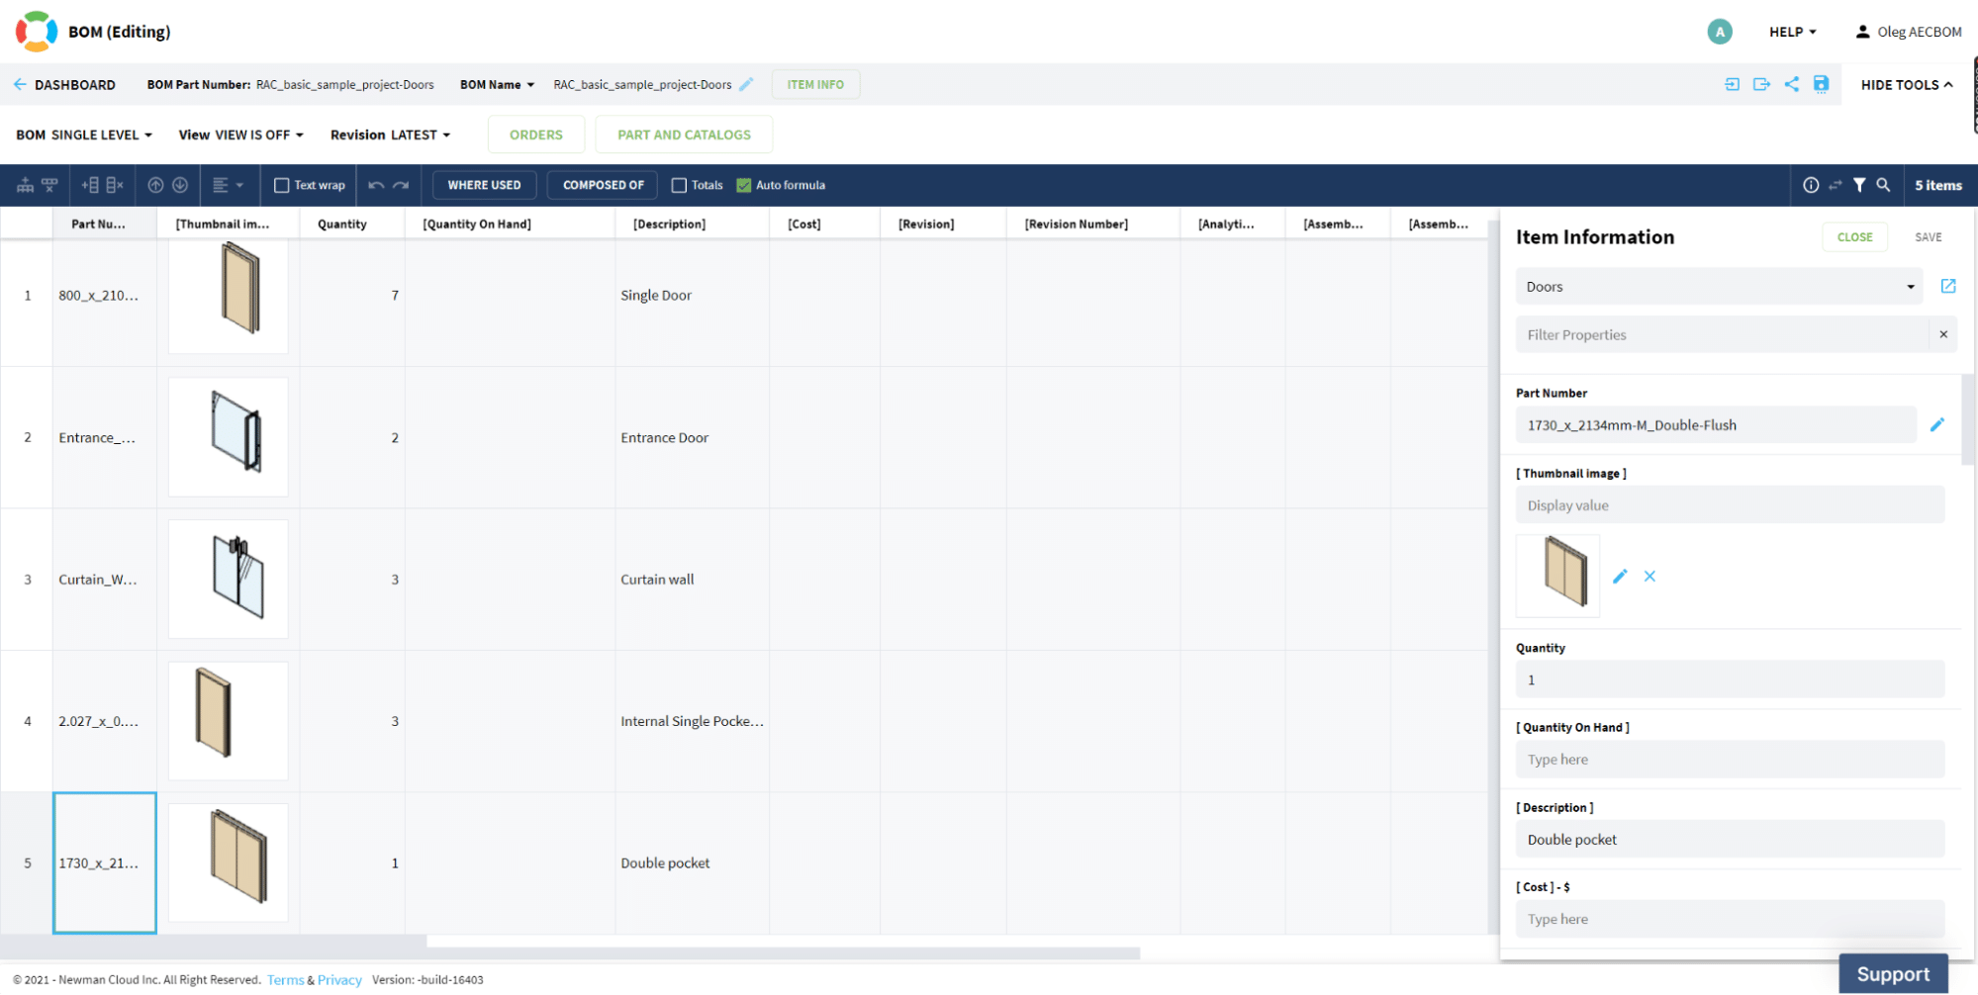Close the Item Information panel

coord(1854,236)
